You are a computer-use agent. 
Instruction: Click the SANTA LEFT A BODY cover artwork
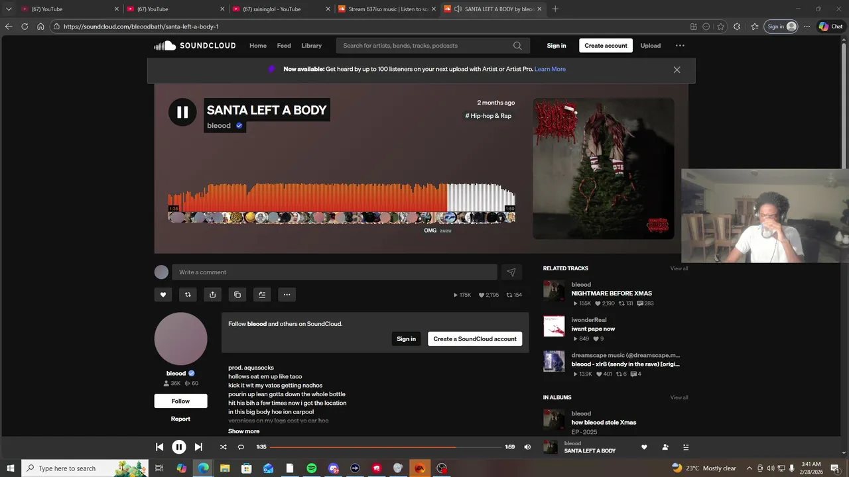(604, 169)
